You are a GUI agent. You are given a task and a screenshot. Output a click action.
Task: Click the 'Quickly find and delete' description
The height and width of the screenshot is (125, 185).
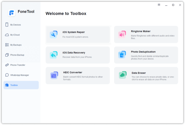coord(150,57)
